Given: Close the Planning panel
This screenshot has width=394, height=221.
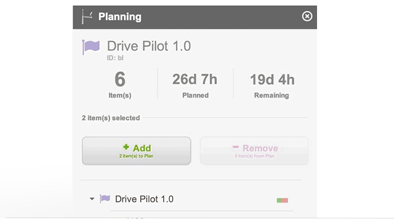Looking at the screenshot, I should point(307,17).
